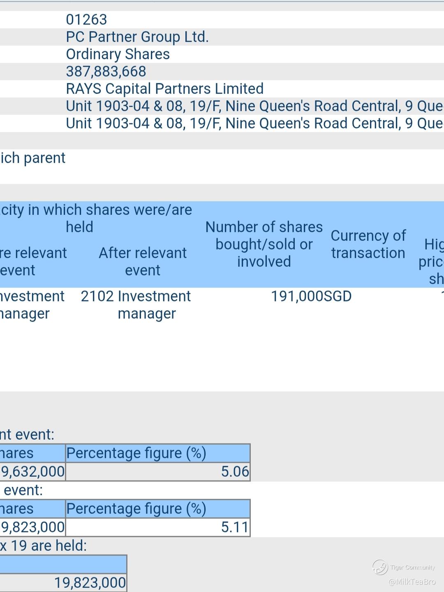Select the 2102 Investment manager cell
This screenshot has height=592, width=444.
click(x=136, y=305)
